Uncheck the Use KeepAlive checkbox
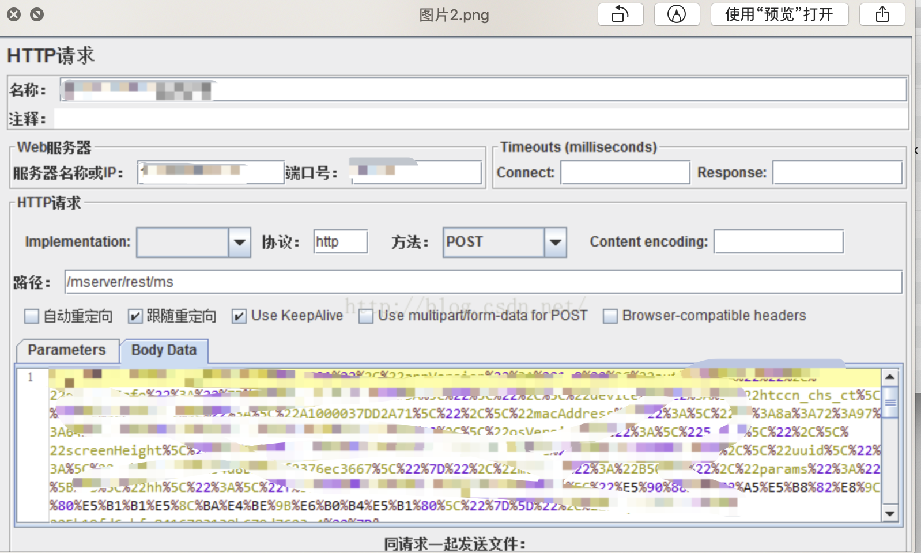Image resolution: width=921 pixels, height=553 pixels. click(239, 316)
